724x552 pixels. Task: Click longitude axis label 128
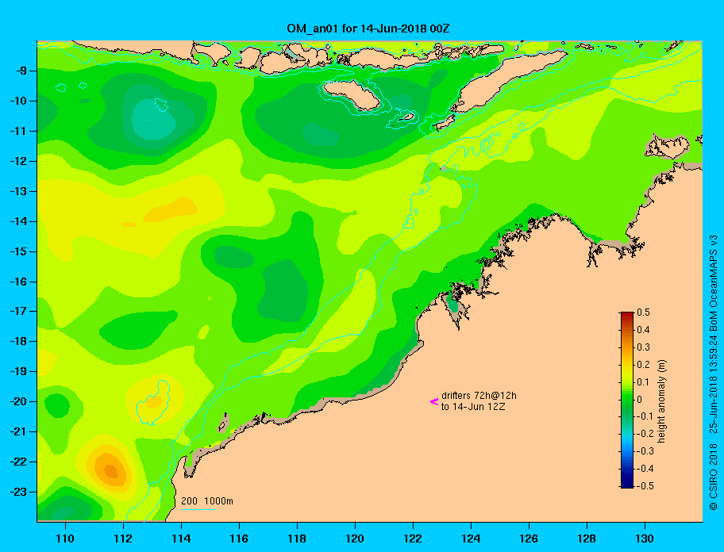coord(587,539)
